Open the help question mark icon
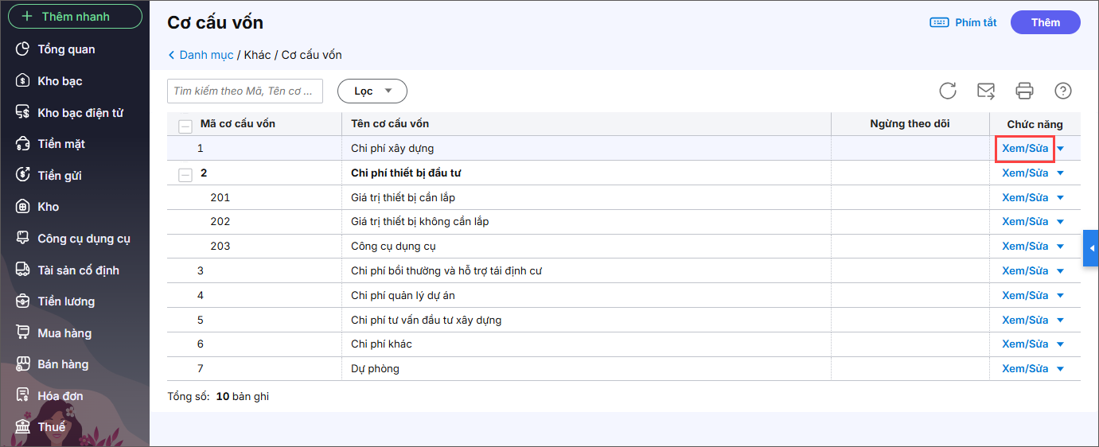Viewport: 1099px width, 447px height. pyautogui.click(x=1062, y=91)
